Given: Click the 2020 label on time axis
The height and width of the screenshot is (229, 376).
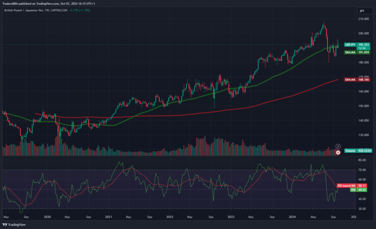Looking at the screenshot, I should [x=47, y=217].
